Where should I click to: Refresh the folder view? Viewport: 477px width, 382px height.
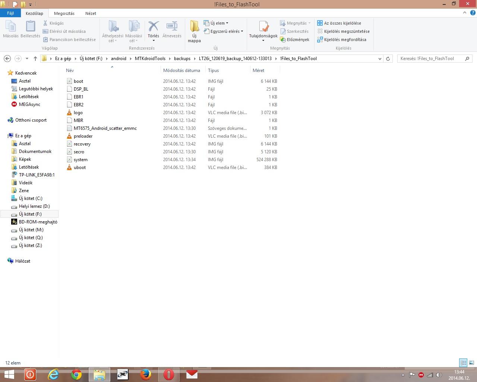(x=388, y=59)
